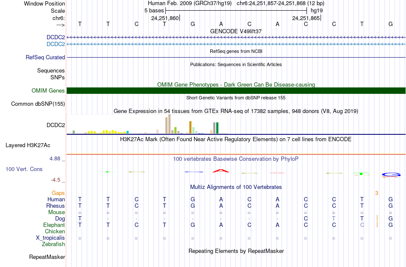Open the RefSeq Curated track label
406x267 pixels.
coord(45,58)
